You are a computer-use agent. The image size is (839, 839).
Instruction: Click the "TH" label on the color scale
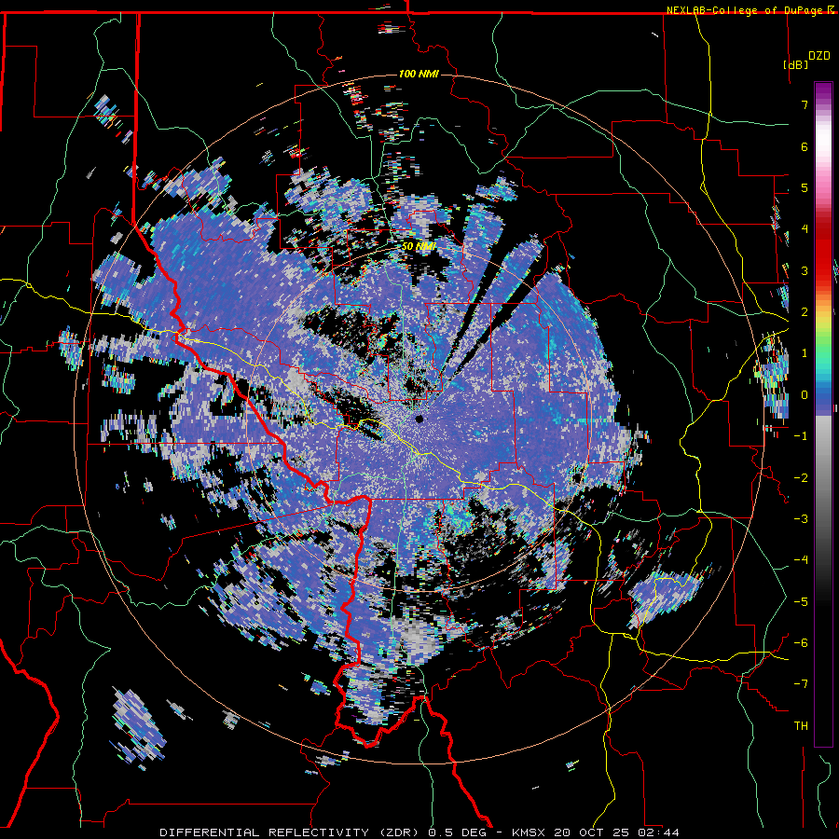coord(801,726)
